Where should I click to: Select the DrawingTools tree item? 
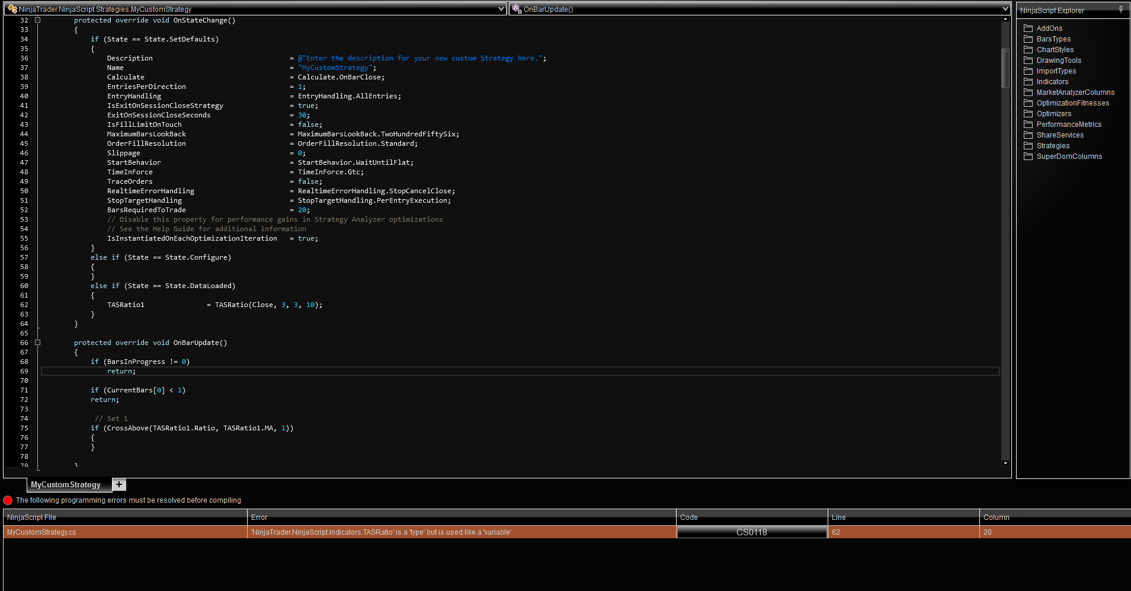click(x=1059, y=60)
